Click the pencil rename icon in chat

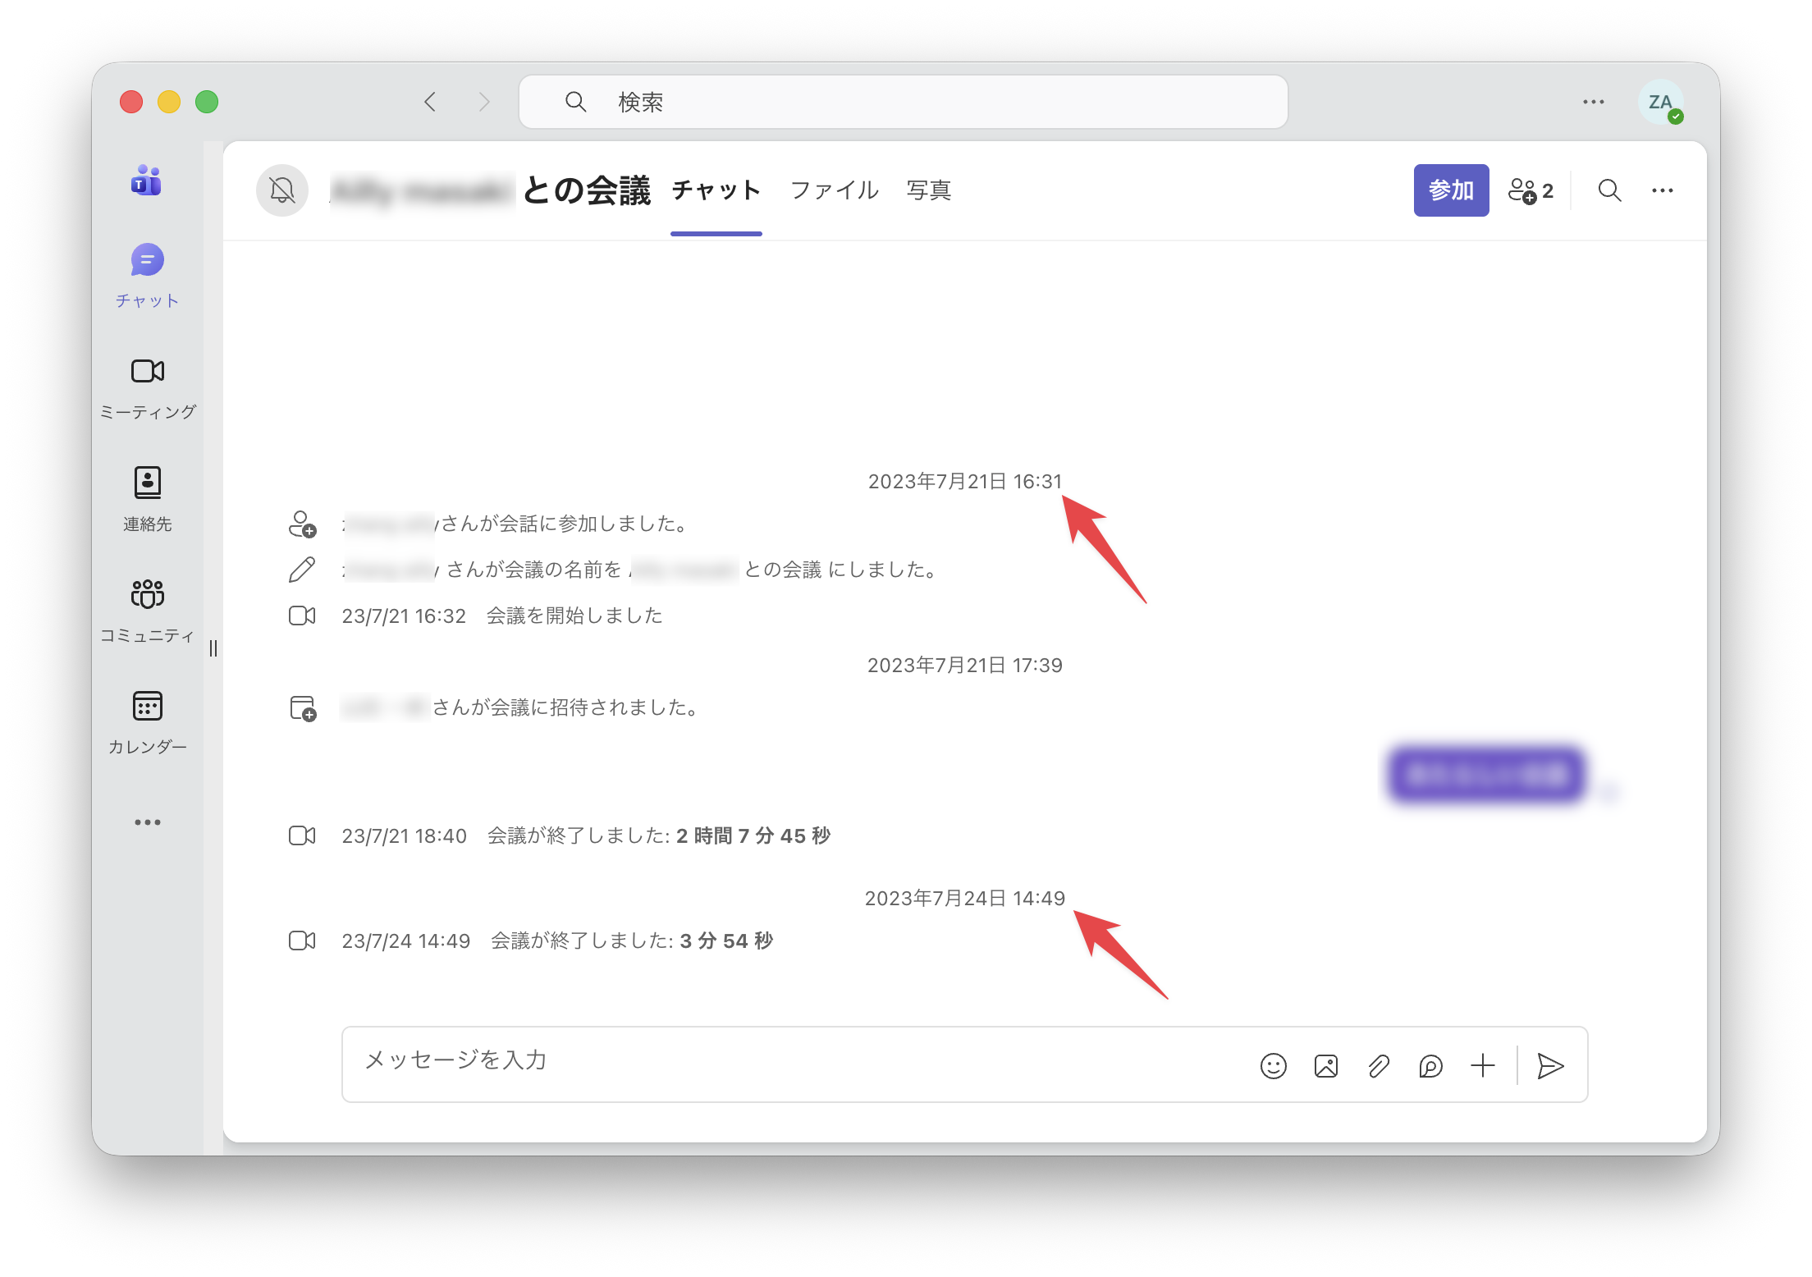302,570
